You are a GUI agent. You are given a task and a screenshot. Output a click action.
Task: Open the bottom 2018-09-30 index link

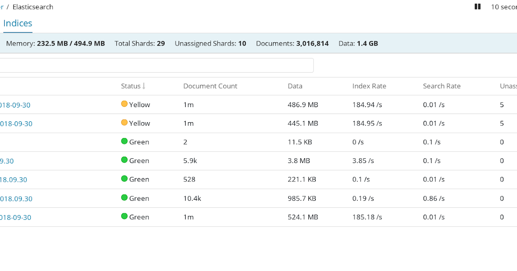(x=15, y=217)
